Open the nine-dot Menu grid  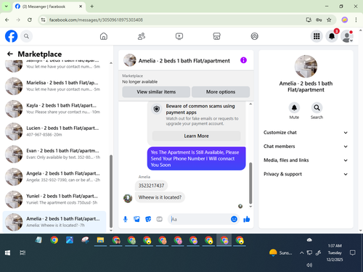[x=317, y=36]
